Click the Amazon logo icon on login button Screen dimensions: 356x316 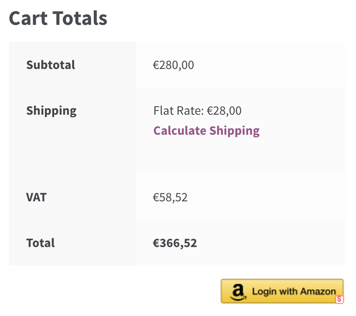click(x=237, y=292)
